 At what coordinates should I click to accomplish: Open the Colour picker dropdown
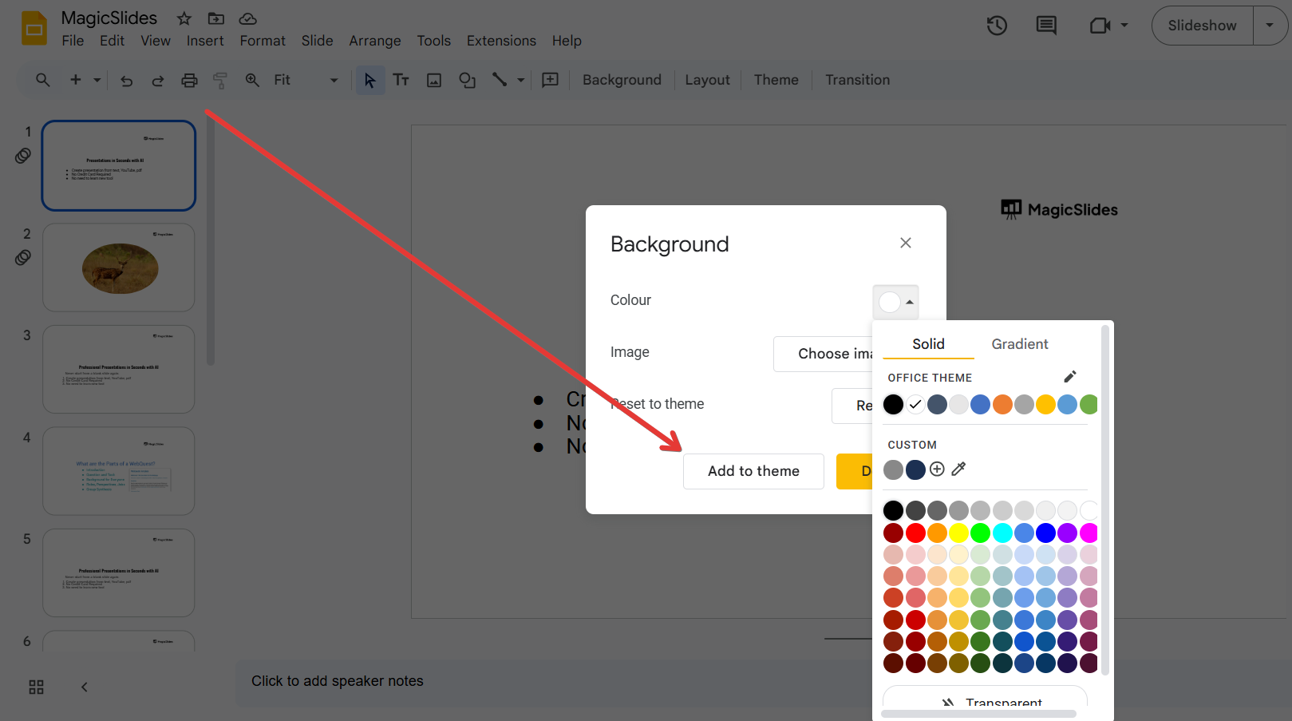point(895,302)
